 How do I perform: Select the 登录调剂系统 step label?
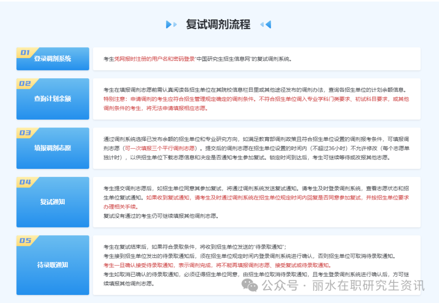[52, 59]
